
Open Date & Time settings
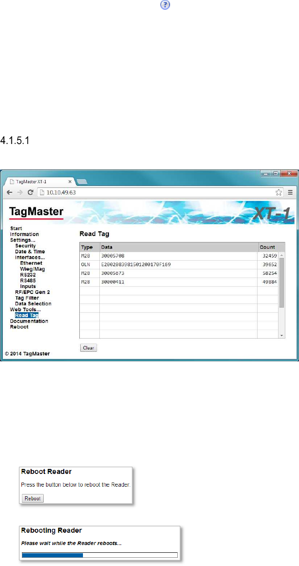pos(30,252)
